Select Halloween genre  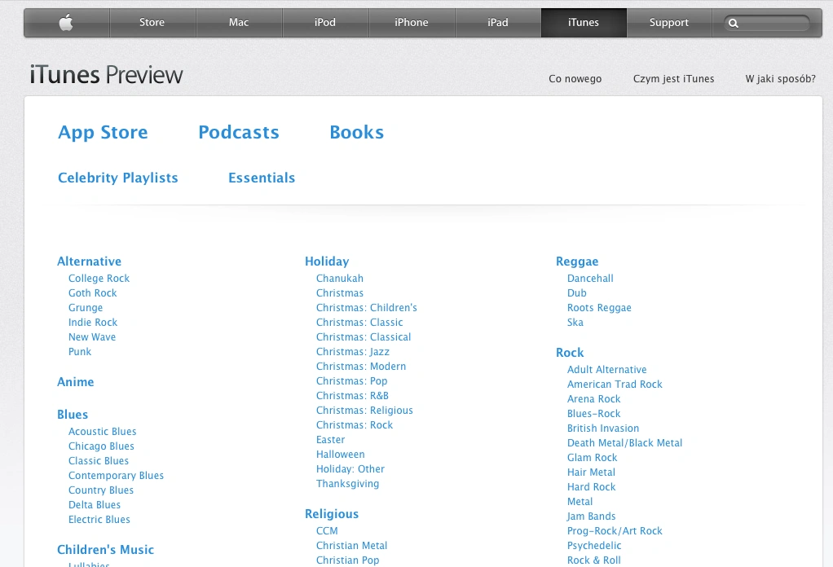(x=341, y=455)
